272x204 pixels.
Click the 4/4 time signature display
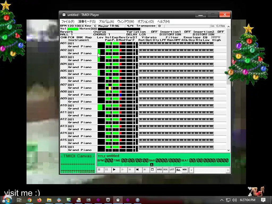pyautogui.click(x=130, y=26)
